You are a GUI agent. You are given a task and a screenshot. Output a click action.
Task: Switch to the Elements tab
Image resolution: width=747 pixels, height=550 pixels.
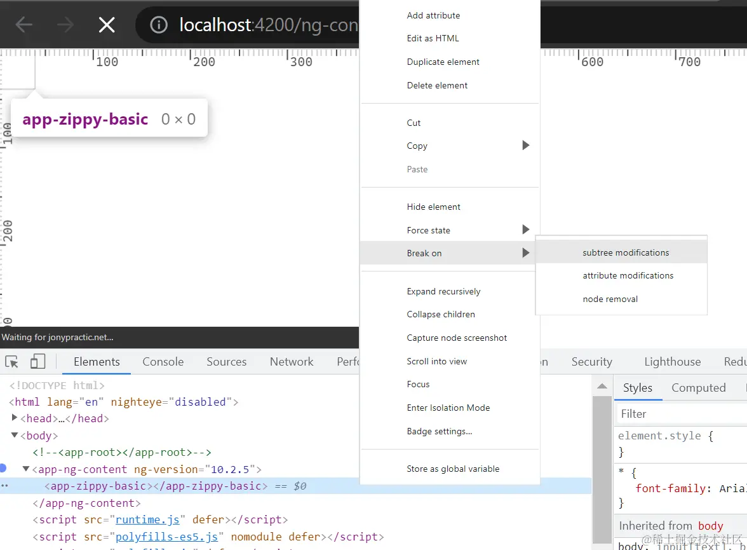(x=97, y=362)
